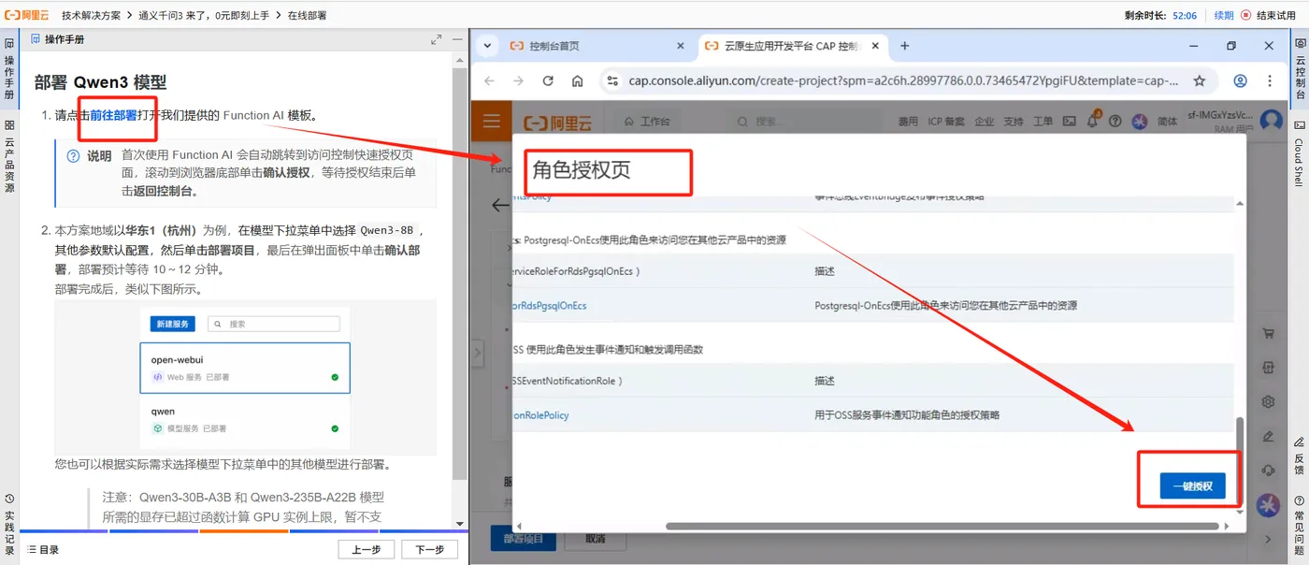Reload the browser page

click(x=548, y=81)
